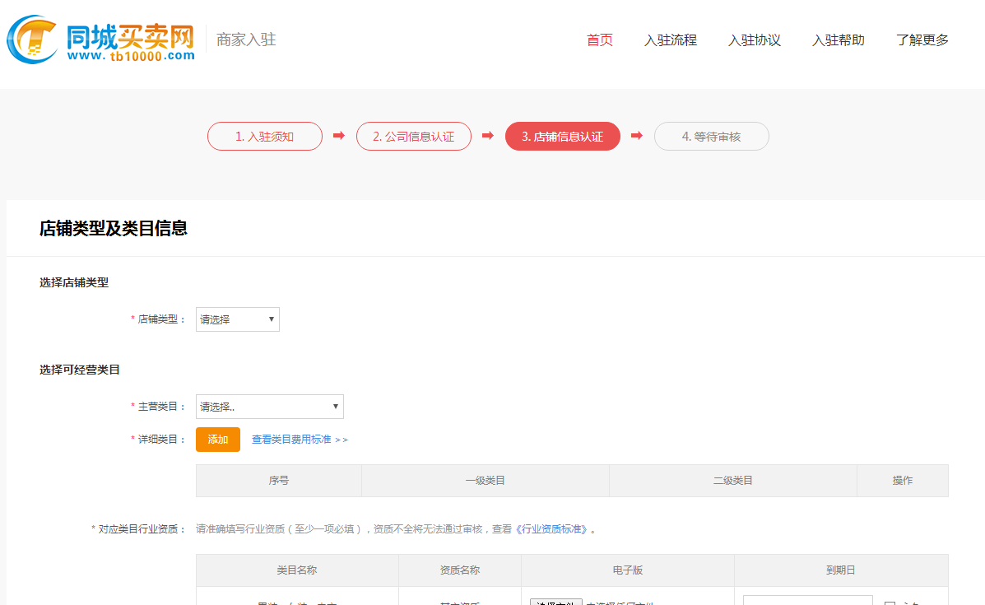
Task: Click the 商家入驻 header title
Action: tap(246, 40)
